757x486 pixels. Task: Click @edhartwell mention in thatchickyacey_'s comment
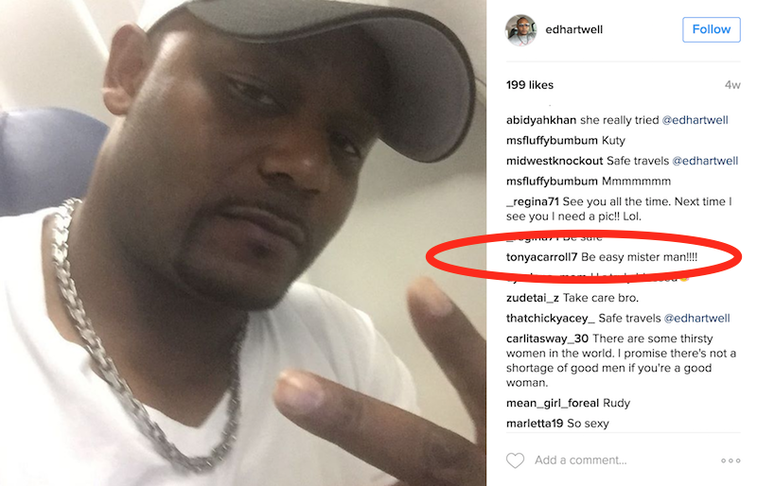(x=696, y=318)
